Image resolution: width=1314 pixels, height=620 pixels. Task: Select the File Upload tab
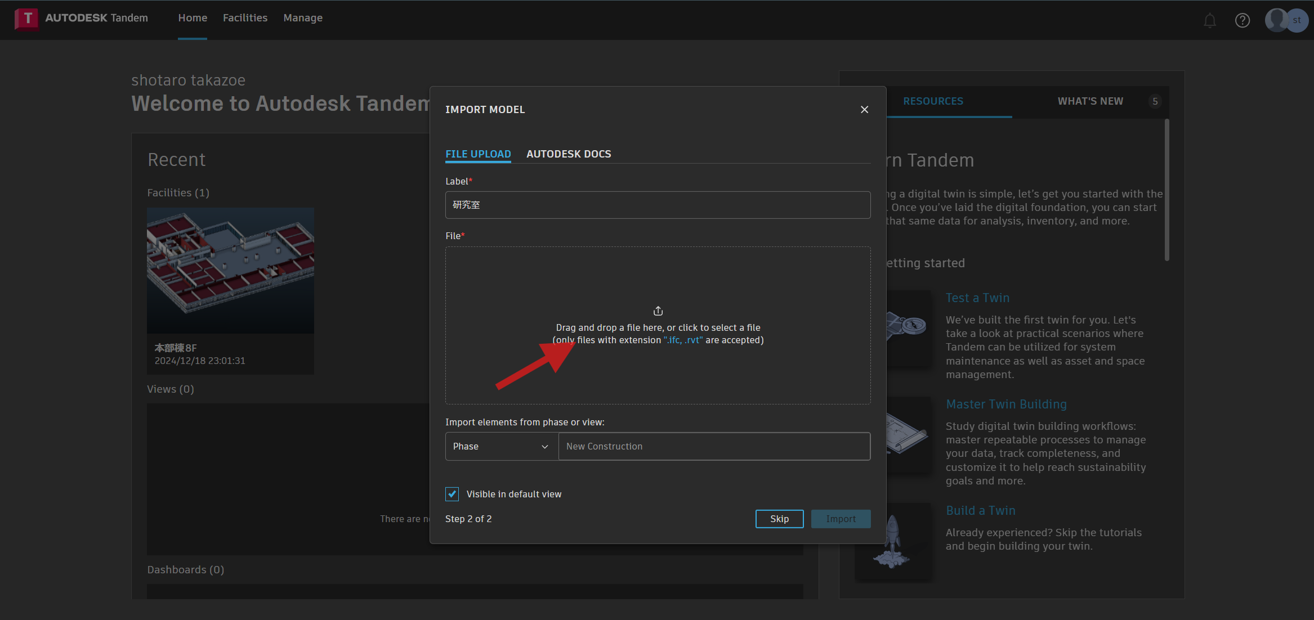click(x=478, y=154)
